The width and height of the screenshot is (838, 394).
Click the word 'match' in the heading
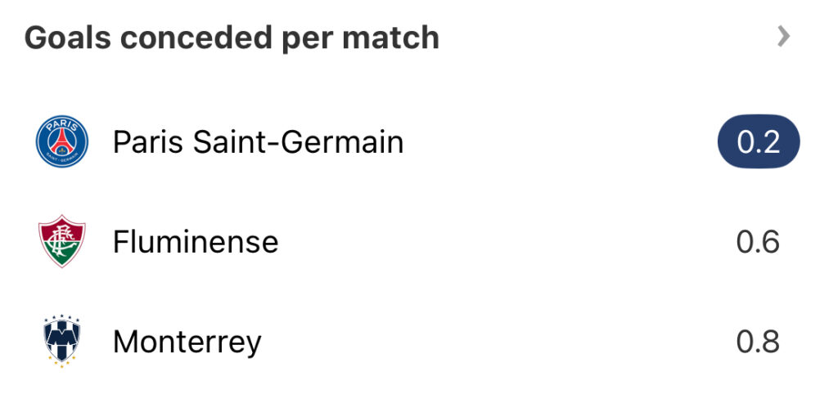click(390, 38)
